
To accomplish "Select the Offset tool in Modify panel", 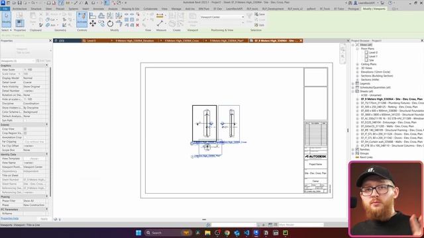I will [x=101, y=16].
